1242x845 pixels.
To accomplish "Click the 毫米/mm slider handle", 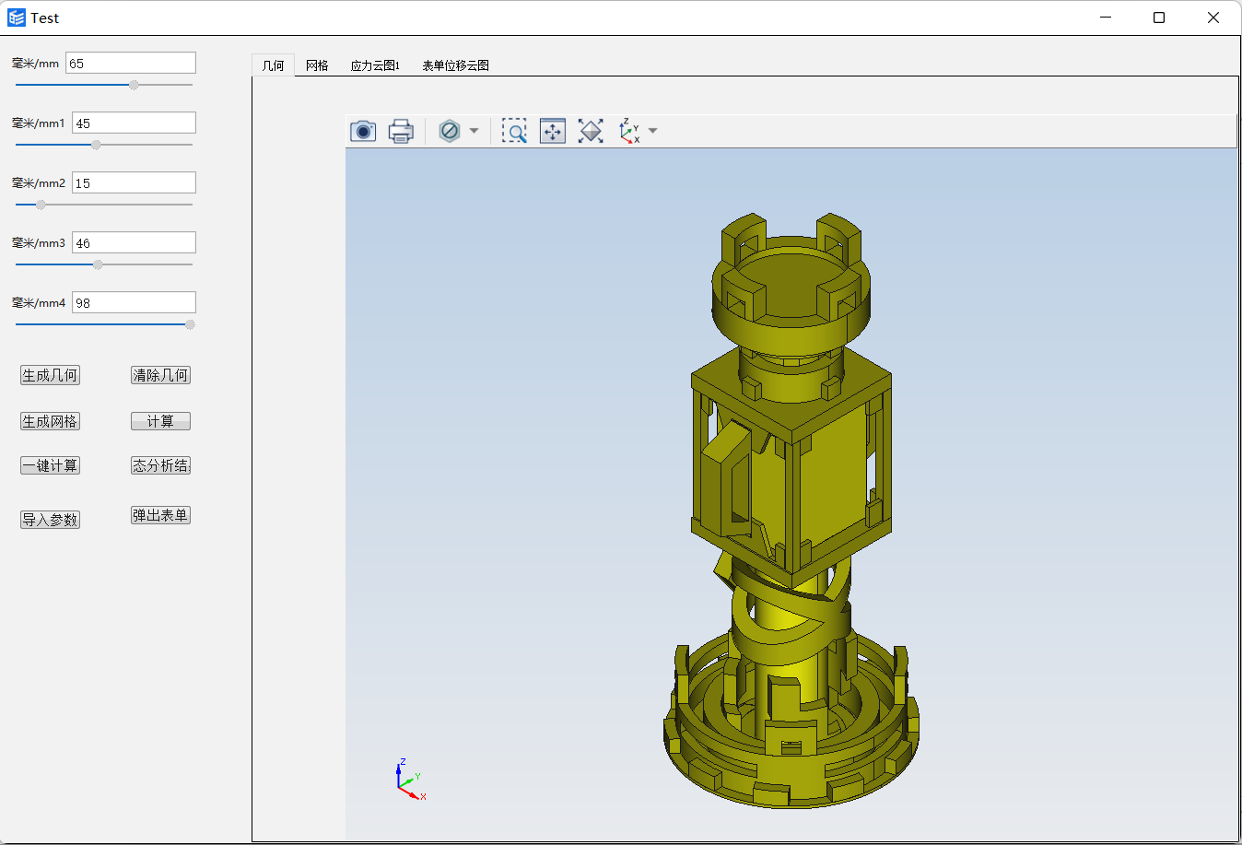I will [134, 85].
